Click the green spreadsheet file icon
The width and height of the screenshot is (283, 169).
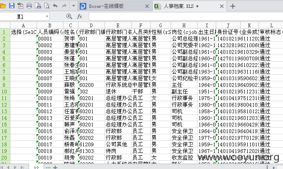pyautogui.click(x=157, y=6)
